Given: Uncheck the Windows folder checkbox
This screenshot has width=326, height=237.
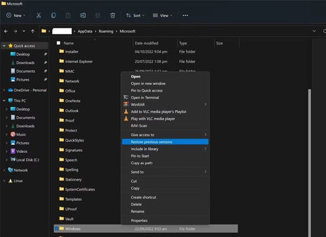Looking at the screenshot, I should pos(56,229).
